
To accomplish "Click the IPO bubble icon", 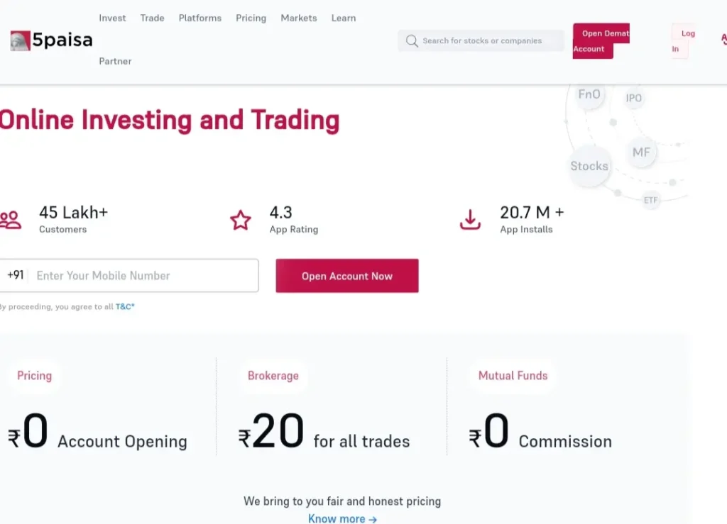I will (x=634, y=99).
